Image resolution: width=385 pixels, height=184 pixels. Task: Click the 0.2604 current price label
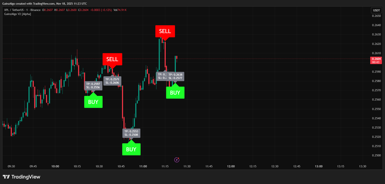376,59
